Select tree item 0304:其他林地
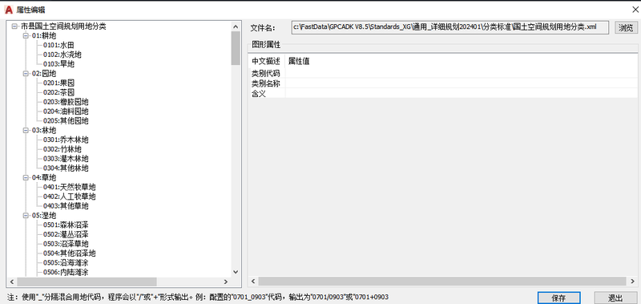Image resolution: width=641 pixels, height=304 pixels. [x=66, y=168]
